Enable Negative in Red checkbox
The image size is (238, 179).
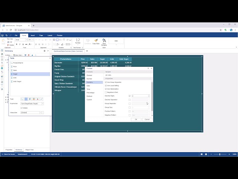pos(106,92)
